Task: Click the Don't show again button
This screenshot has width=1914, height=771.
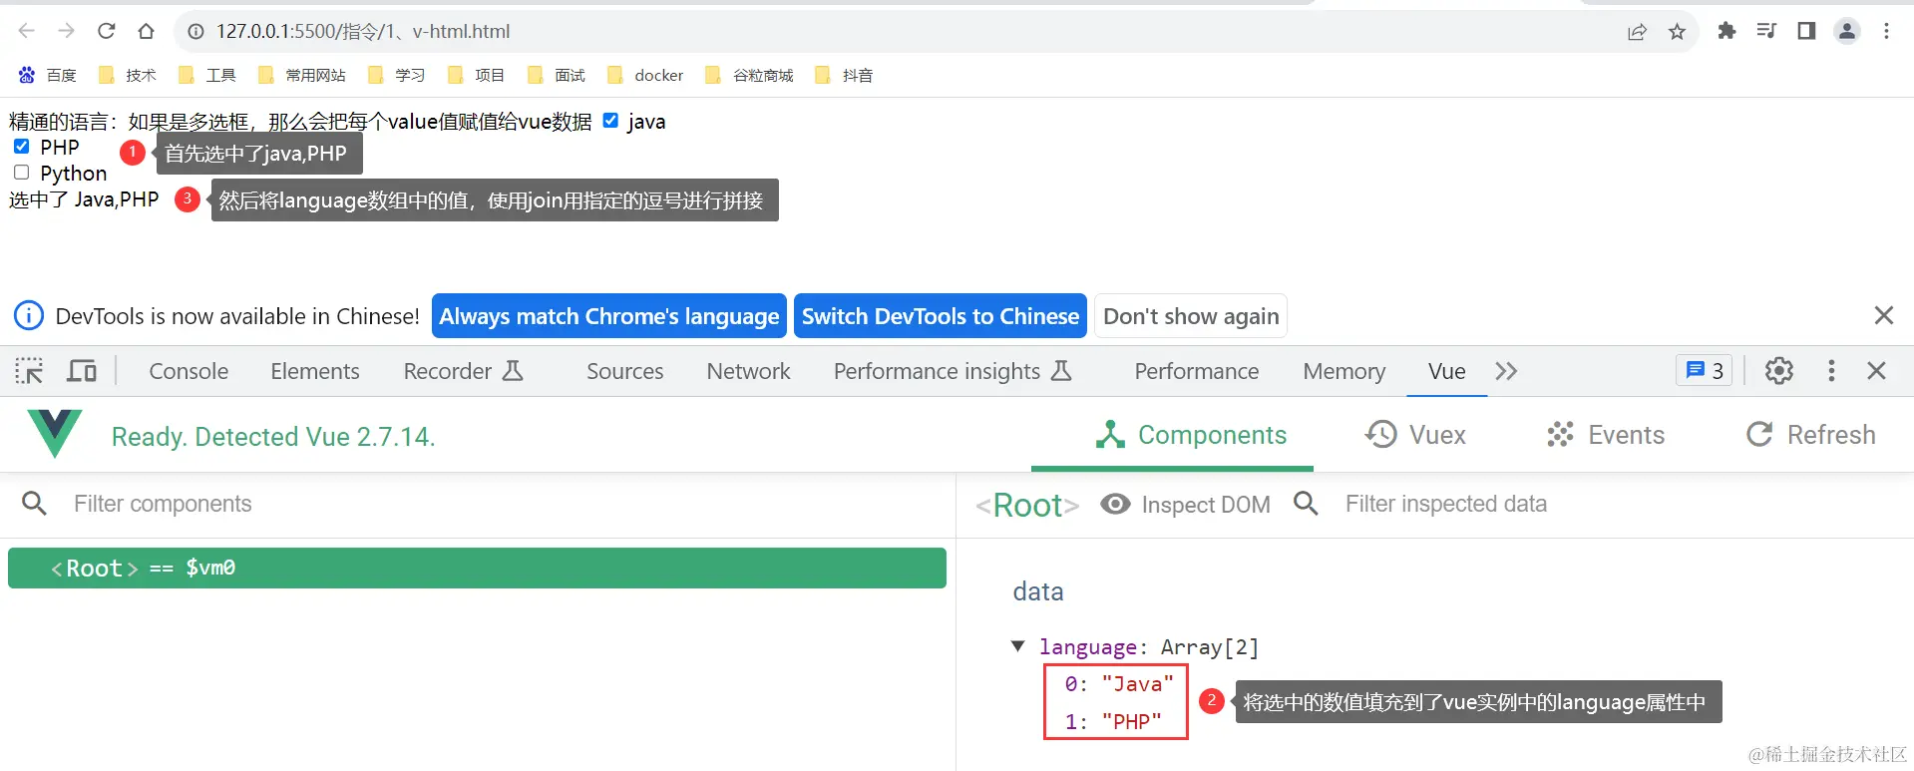Action: pyautogui.click(x=1190, y=316)
